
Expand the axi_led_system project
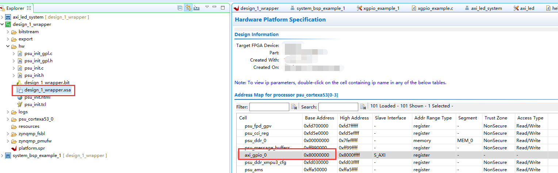(x=3, y=17)
